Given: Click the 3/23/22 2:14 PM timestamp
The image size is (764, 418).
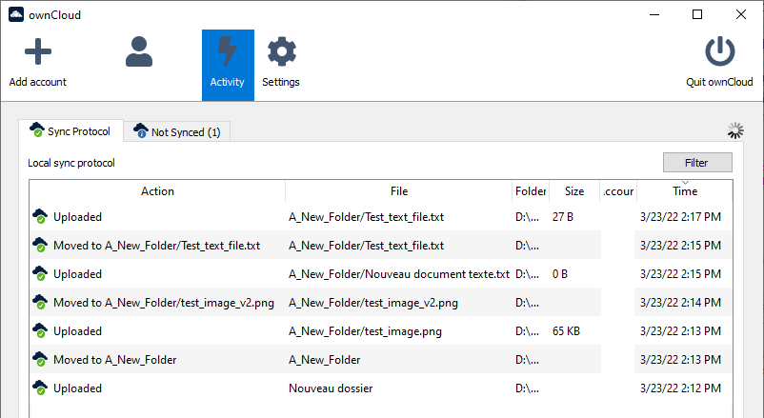Looking at the screenshot, I should 680,303.
